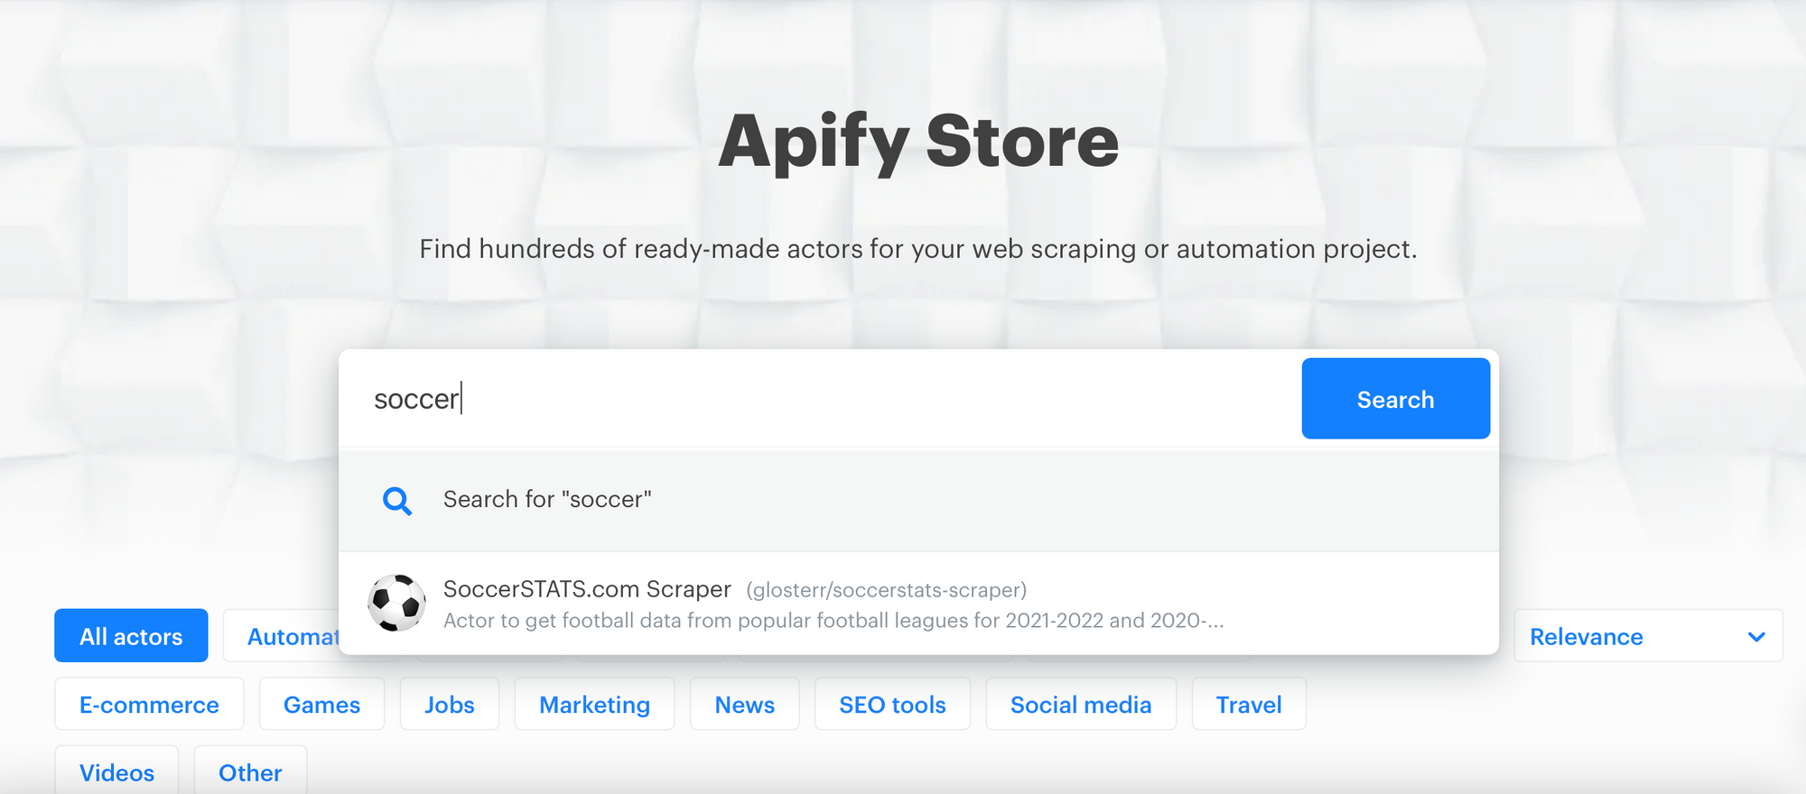Open the Relevance sort dropdown
This screenshot has width=1806, height=794.
point(1648,636)
